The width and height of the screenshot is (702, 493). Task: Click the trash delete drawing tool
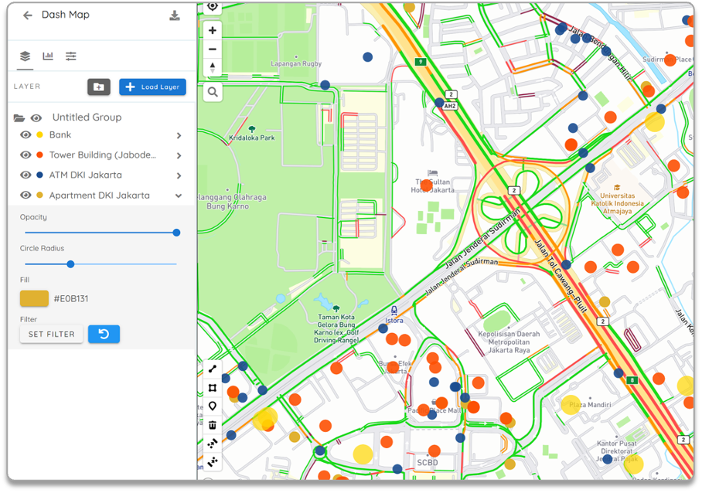(213, 425)
